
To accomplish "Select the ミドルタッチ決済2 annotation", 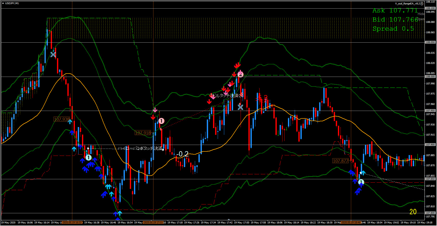I will pyautogui.click(x=226, y=96).
